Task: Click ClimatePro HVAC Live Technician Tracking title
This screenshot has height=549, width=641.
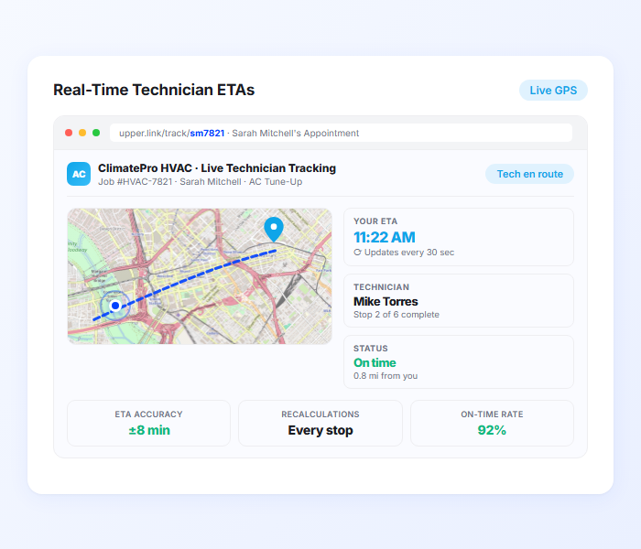Action: (x=217, y=168)
